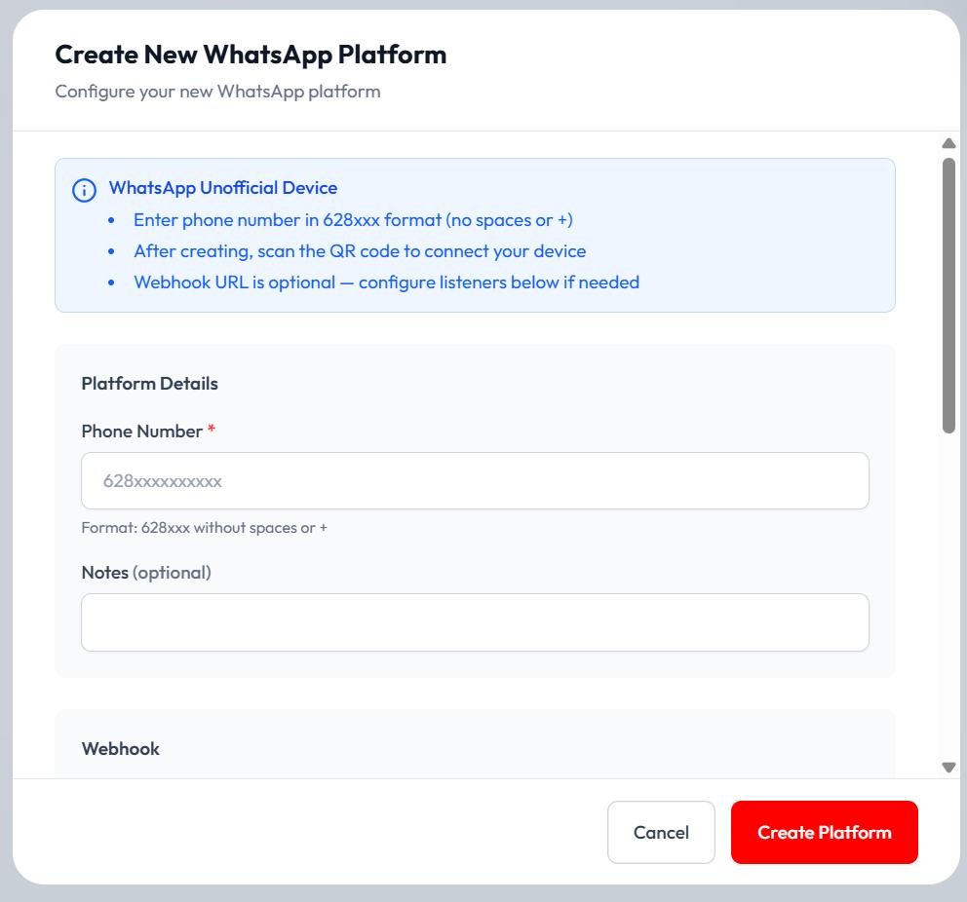This screenshot has width=967, height=902.
Task: Click the scrollbar down arrow
Action: [x=948, y=767]
